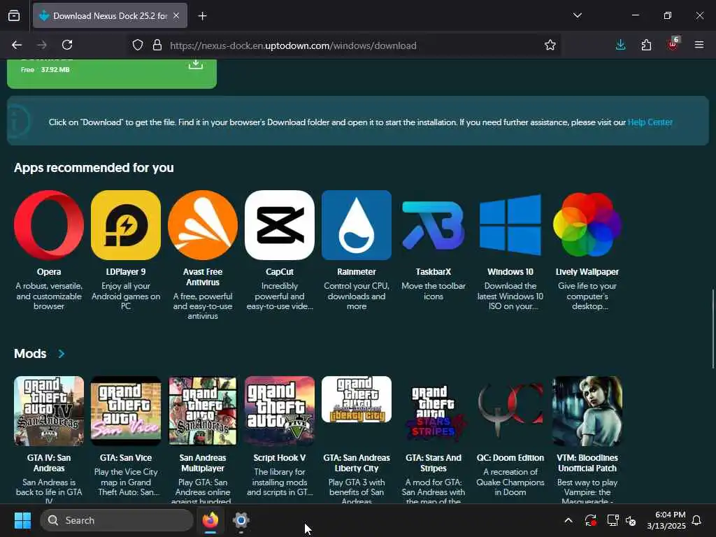
Task: Open the Rainmeter app icon
Action: coord(357,225)
